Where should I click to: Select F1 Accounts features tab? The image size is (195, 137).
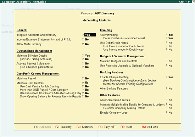(x=43, y=127)
